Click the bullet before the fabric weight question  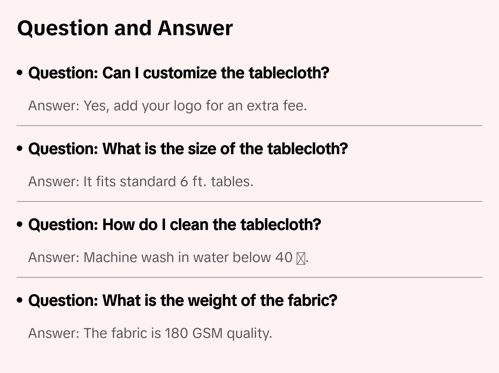click(x=20, y=300)
